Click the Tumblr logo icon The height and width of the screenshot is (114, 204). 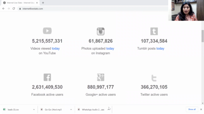point(154,31)
